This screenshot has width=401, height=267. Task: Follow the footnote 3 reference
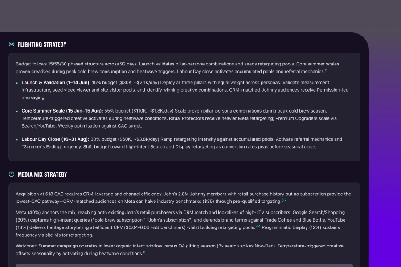tap(256, 226)
